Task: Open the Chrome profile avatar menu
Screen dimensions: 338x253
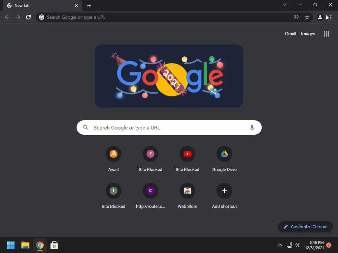Action: click(x=320, y=17)
